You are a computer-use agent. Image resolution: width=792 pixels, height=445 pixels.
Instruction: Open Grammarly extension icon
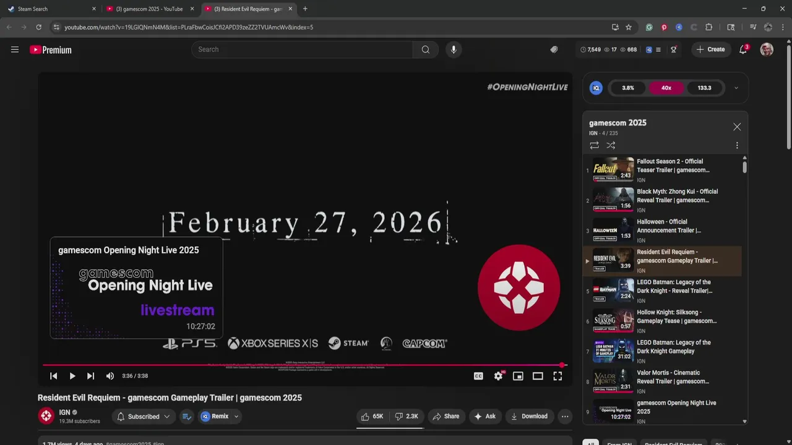click(649, 27)
